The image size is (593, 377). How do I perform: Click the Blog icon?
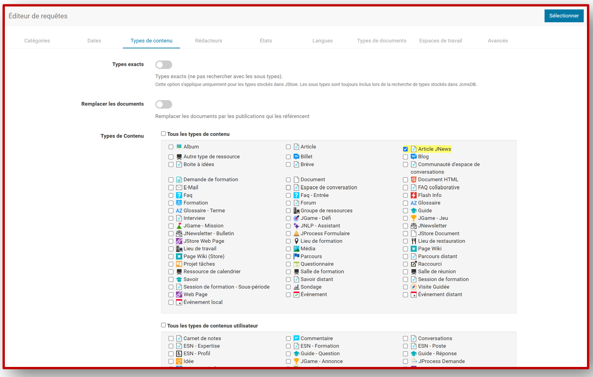point(413,156)
